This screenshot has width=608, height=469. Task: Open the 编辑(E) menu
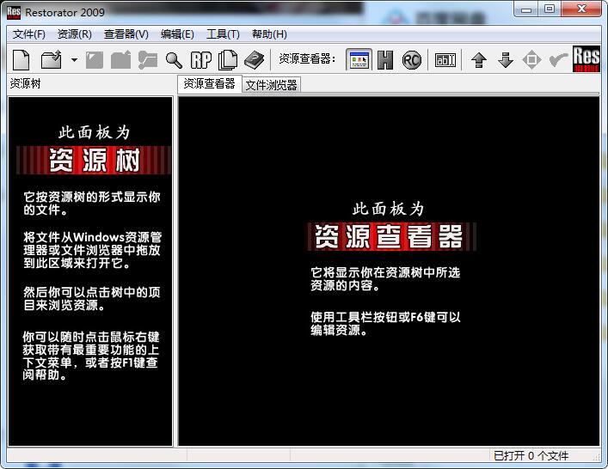click(x=177, y=34)
